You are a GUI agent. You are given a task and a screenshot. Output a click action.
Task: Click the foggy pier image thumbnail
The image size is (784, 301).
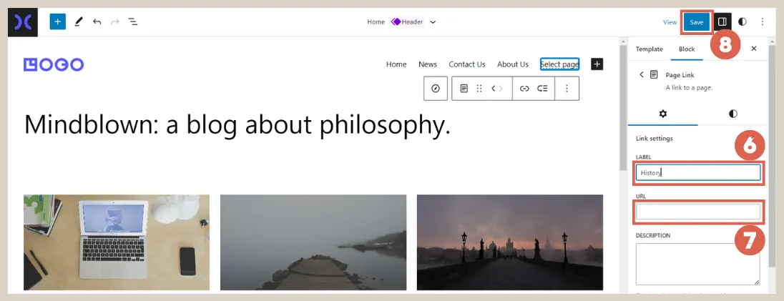tap(313, 242)
